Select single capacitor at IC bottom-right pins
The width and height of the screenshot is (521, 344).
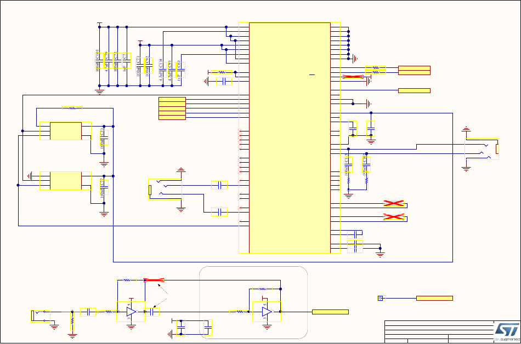(x=355, y=234)
